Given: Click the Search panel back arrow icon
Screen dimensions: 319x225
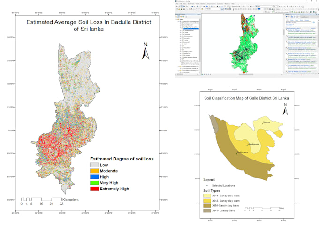Looking at the screenshot, I should tap(287, 17).
